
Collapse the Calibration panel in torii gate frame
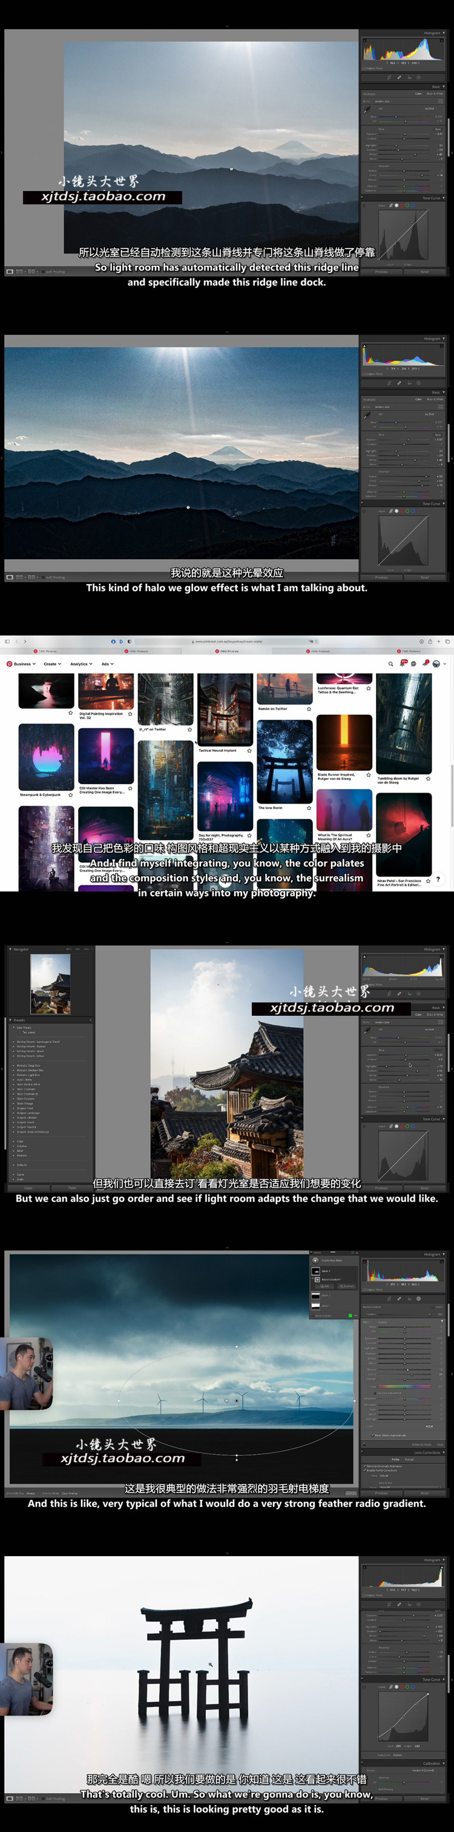[x=443, y=1763]
